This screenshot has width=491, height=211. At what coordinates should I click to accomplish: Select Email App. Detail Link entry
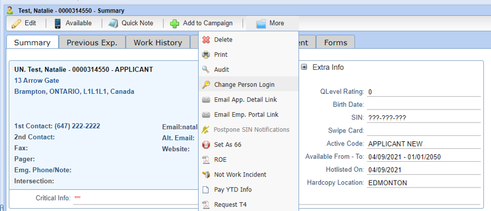pos(248,100)
